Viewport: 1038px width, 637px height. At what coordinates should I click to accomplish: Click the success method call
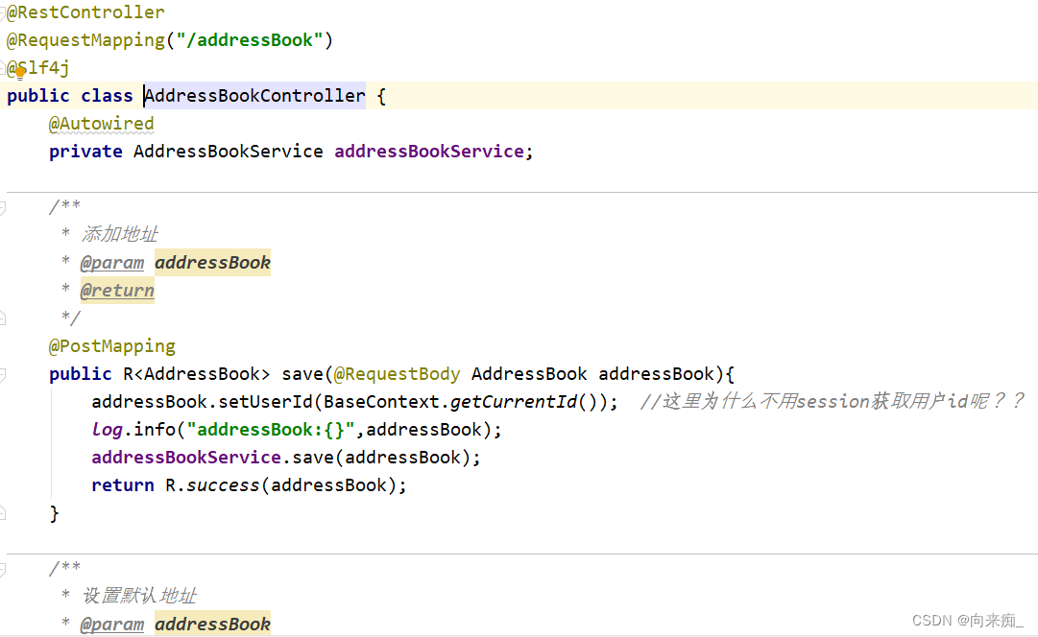[223, 484]
